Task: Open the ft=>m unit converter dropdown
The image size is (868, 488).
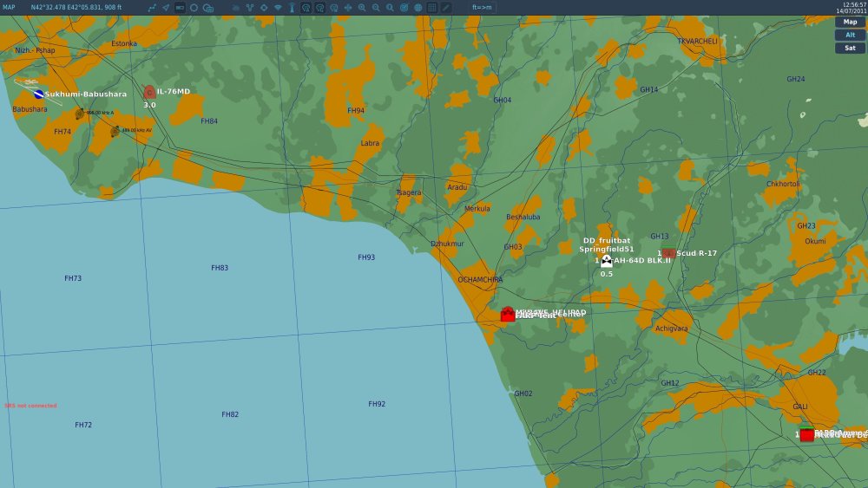Action: pyautogui.click(x=482, y=7)
